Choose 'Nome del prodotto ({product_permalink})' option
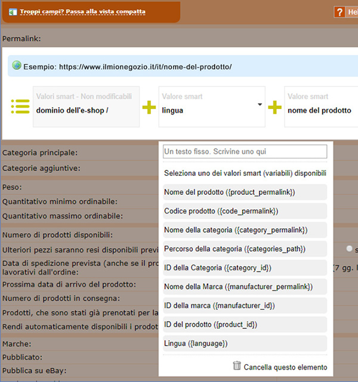This screenshot has height=382, width=358. pyautogui.click(x=245, y=192)
